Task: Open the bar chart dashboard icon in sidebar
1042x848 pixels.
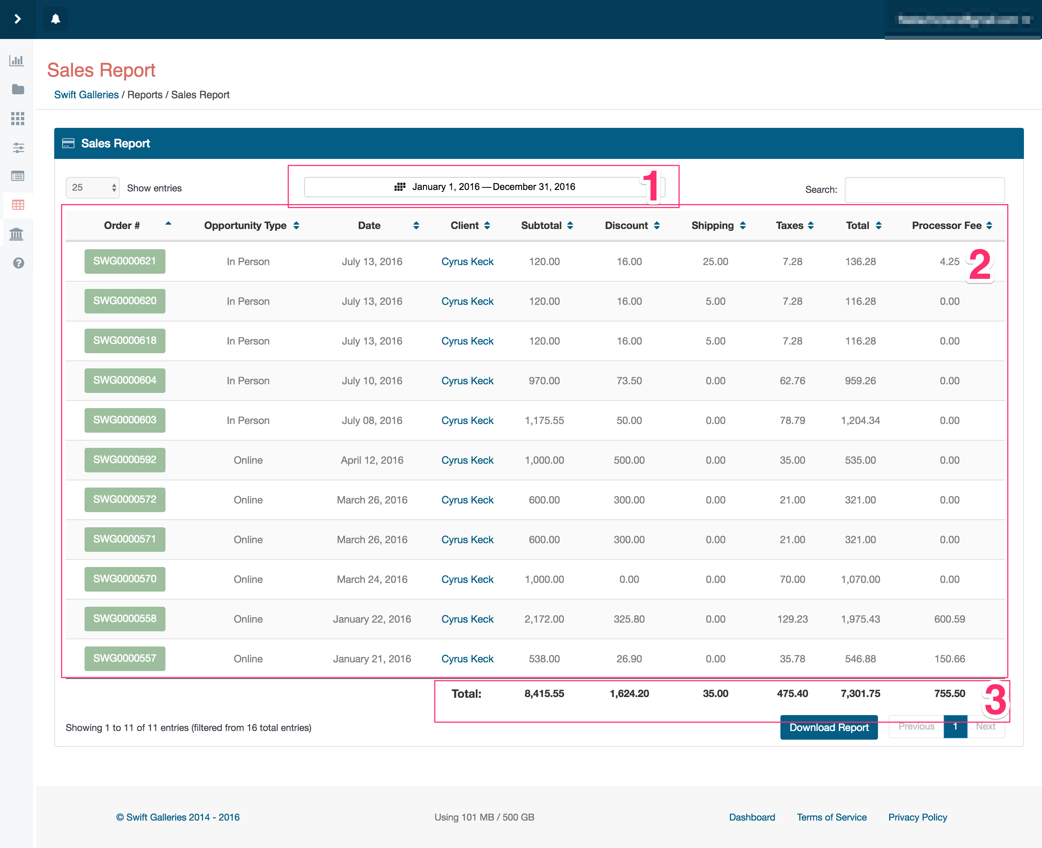Action: [x=17, y=61]
